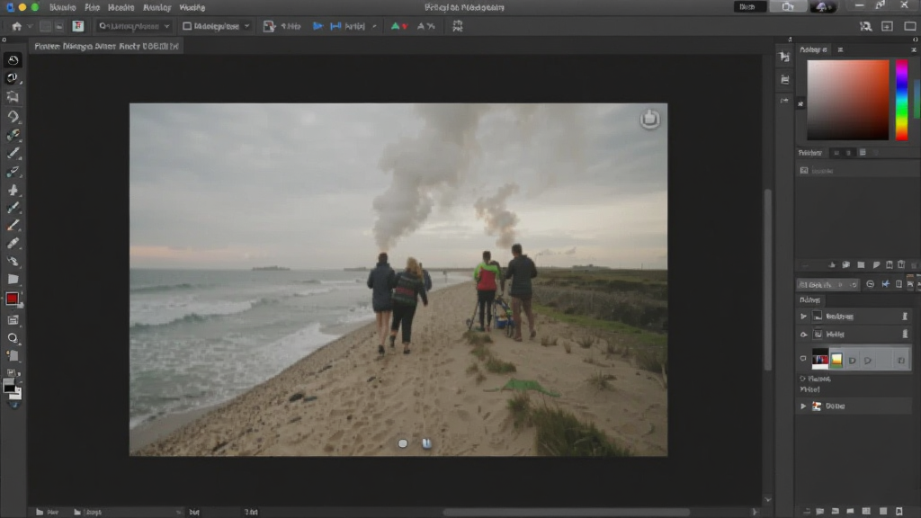Image resolution: width=921 pixels, height=518 pixels.
Task: Click the pause-style button at the photo's bottom
Action: [x=426, y=443]
